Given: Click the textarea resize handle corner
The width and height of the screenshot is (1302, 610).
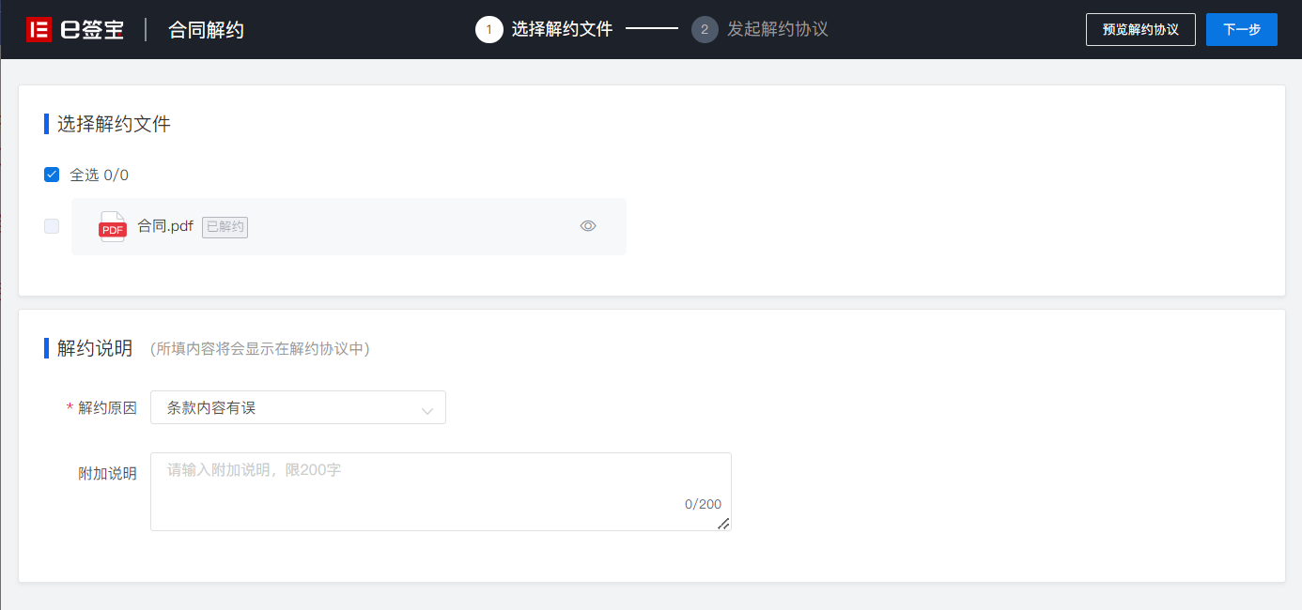Looking at the screenshot, I should tap(723, 524).
